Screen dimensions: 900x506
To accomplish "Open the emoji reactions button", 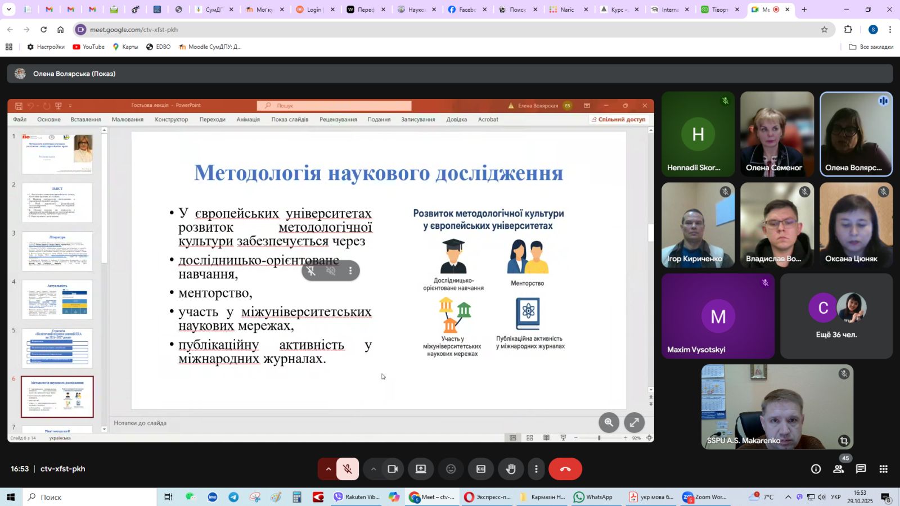I will click(x=451, y=469).
